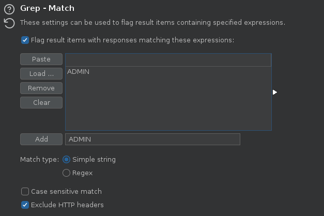Click the Clear button
Image resolution: width=324 pixels, height=216 pixels.
pos(41,102)
